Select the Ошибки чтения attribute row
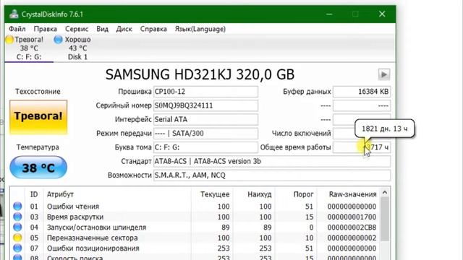This screenshot has height=260, width=463. coord(195,207)
